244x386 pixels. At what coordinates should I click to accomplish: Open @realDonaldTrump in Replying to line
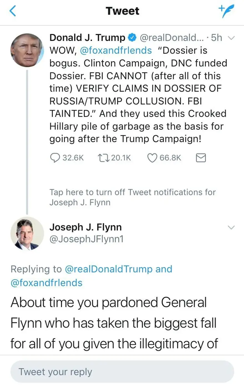[x=108, y=269]
